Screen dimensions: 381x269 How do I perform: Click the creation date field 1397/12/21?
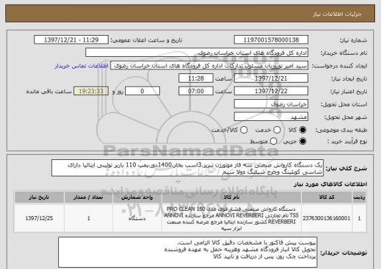[271, 79]
